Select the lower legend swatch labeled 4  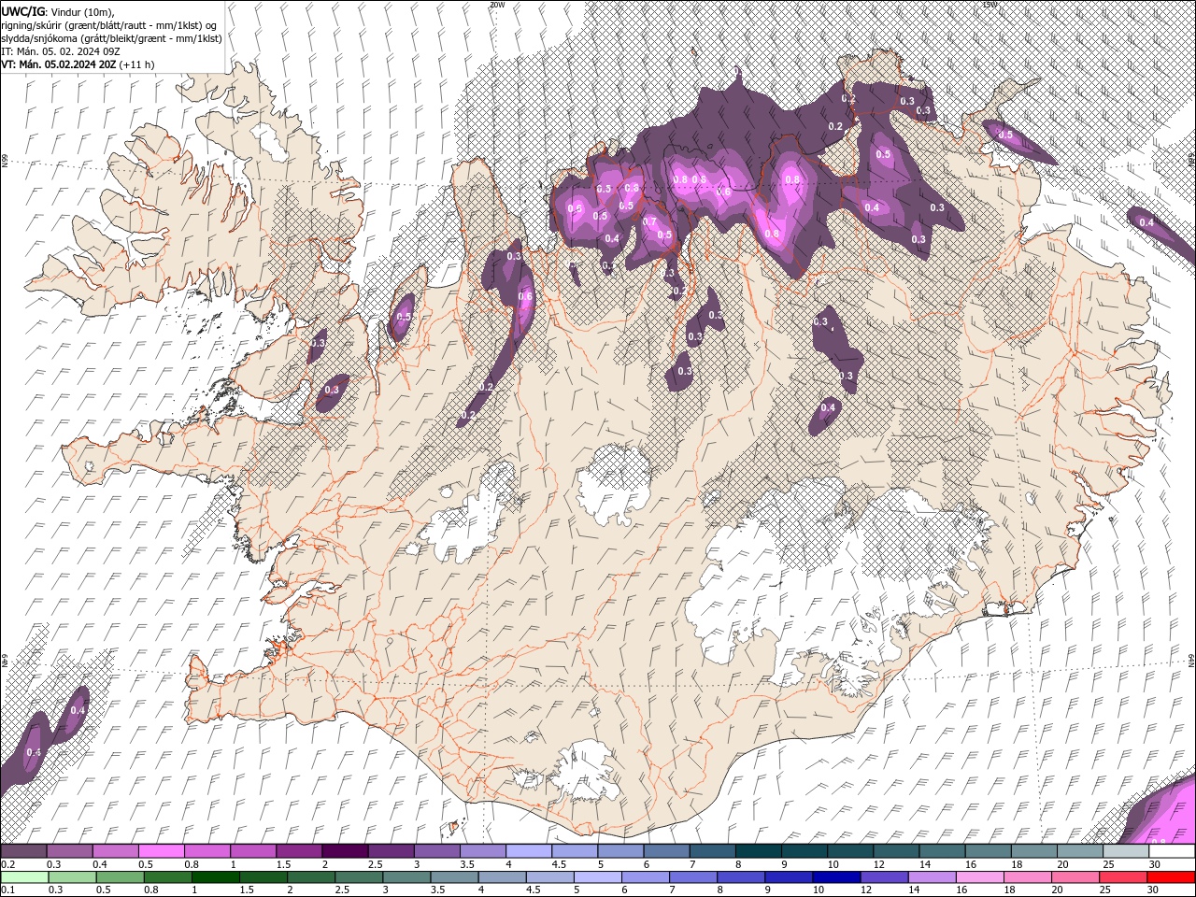(x=501, y=877)
